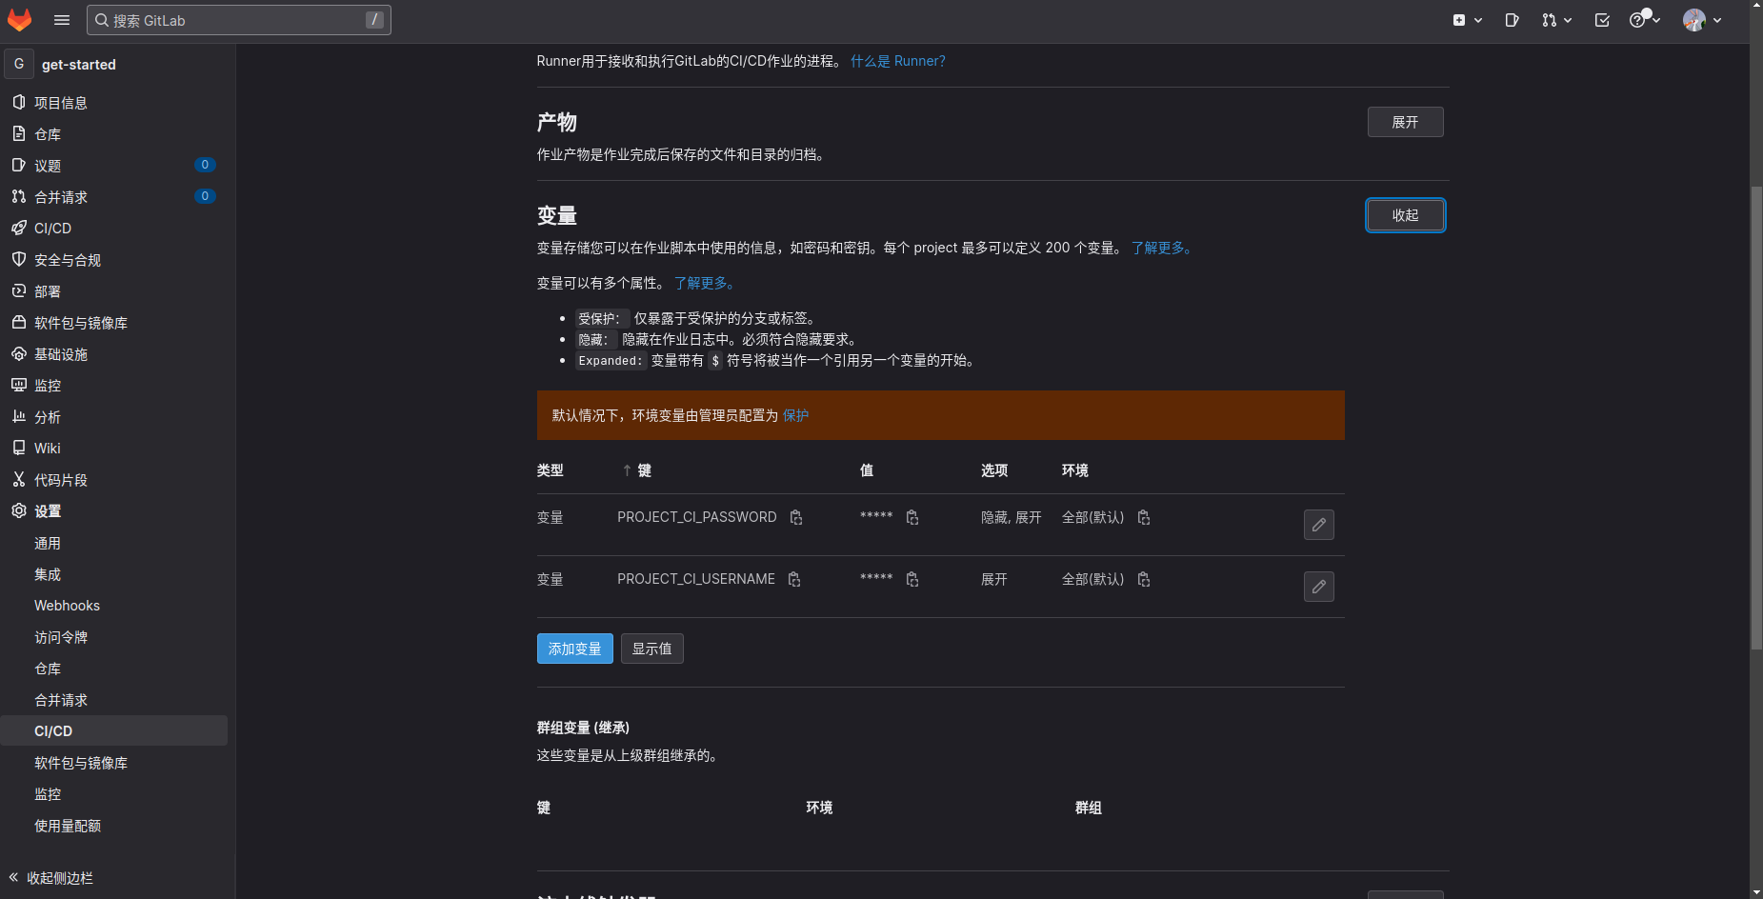Collapse the 变量 section with 收起
The height and width of the screenshot is (899, 1763).
point(1405,215)
